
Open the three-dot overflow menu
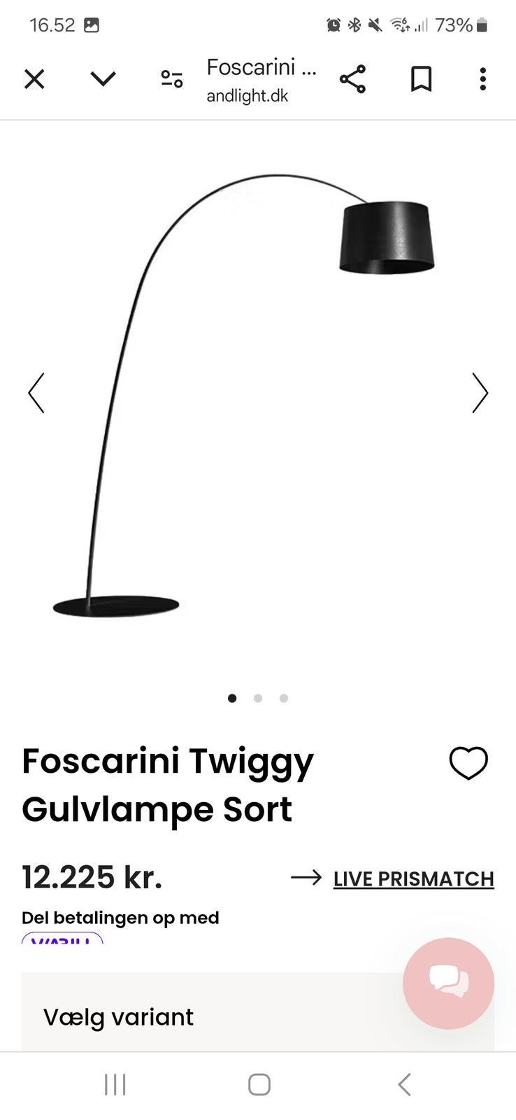[482, 79]
